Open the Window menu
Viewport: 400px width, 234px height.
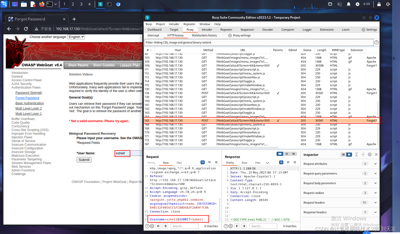[x=204, y=24]
